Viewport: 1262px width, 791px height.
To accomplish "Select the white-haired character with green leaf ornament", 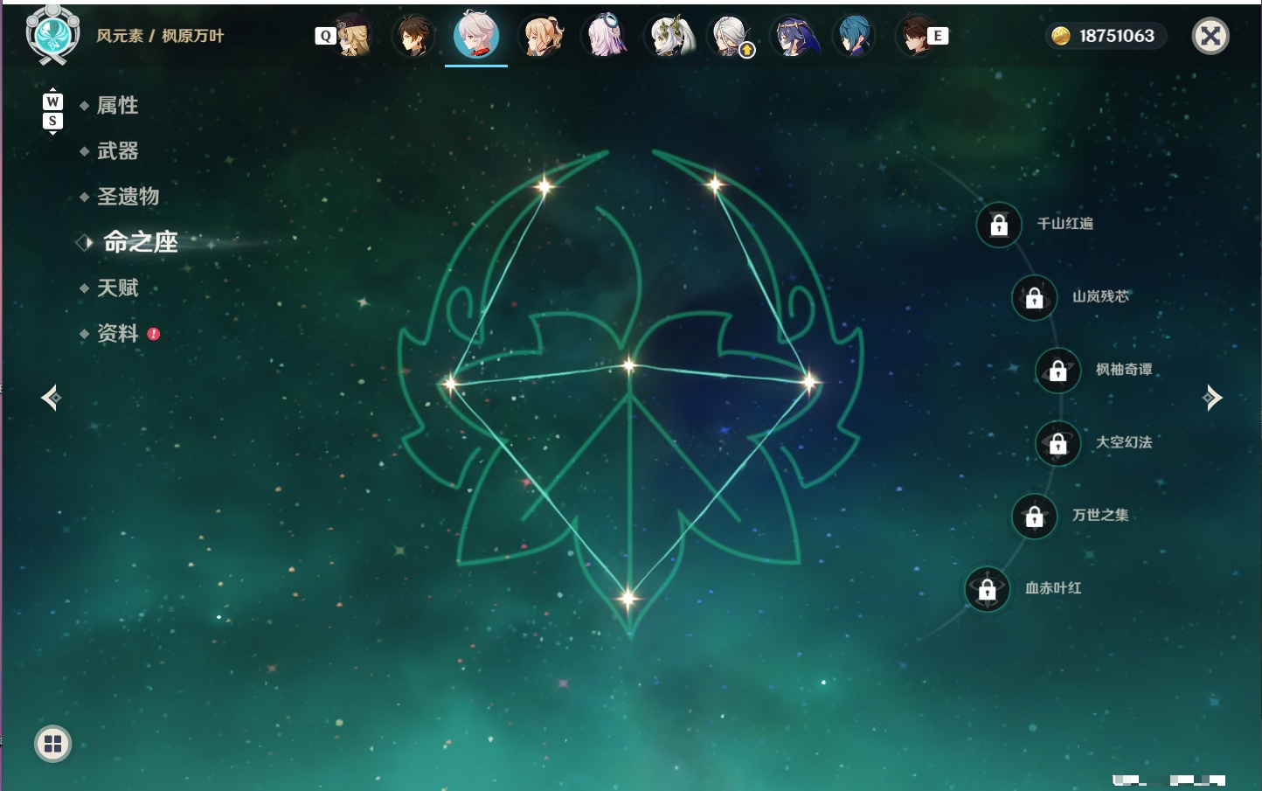I will (x=669, y=36).
